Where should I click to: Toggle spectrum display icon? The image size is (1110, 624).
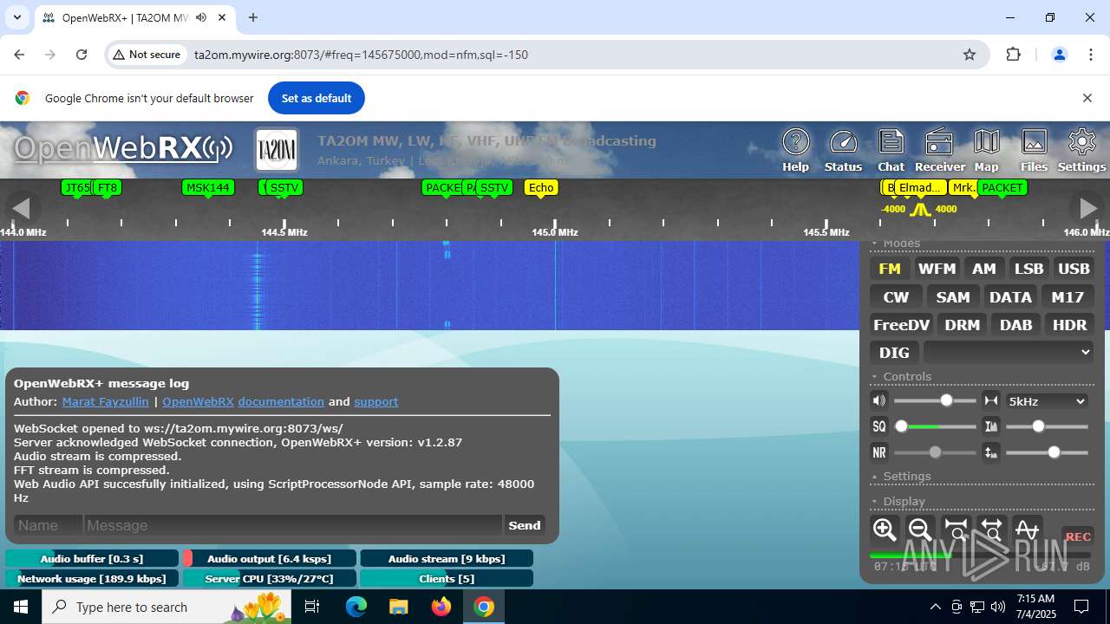(1027, 530)
